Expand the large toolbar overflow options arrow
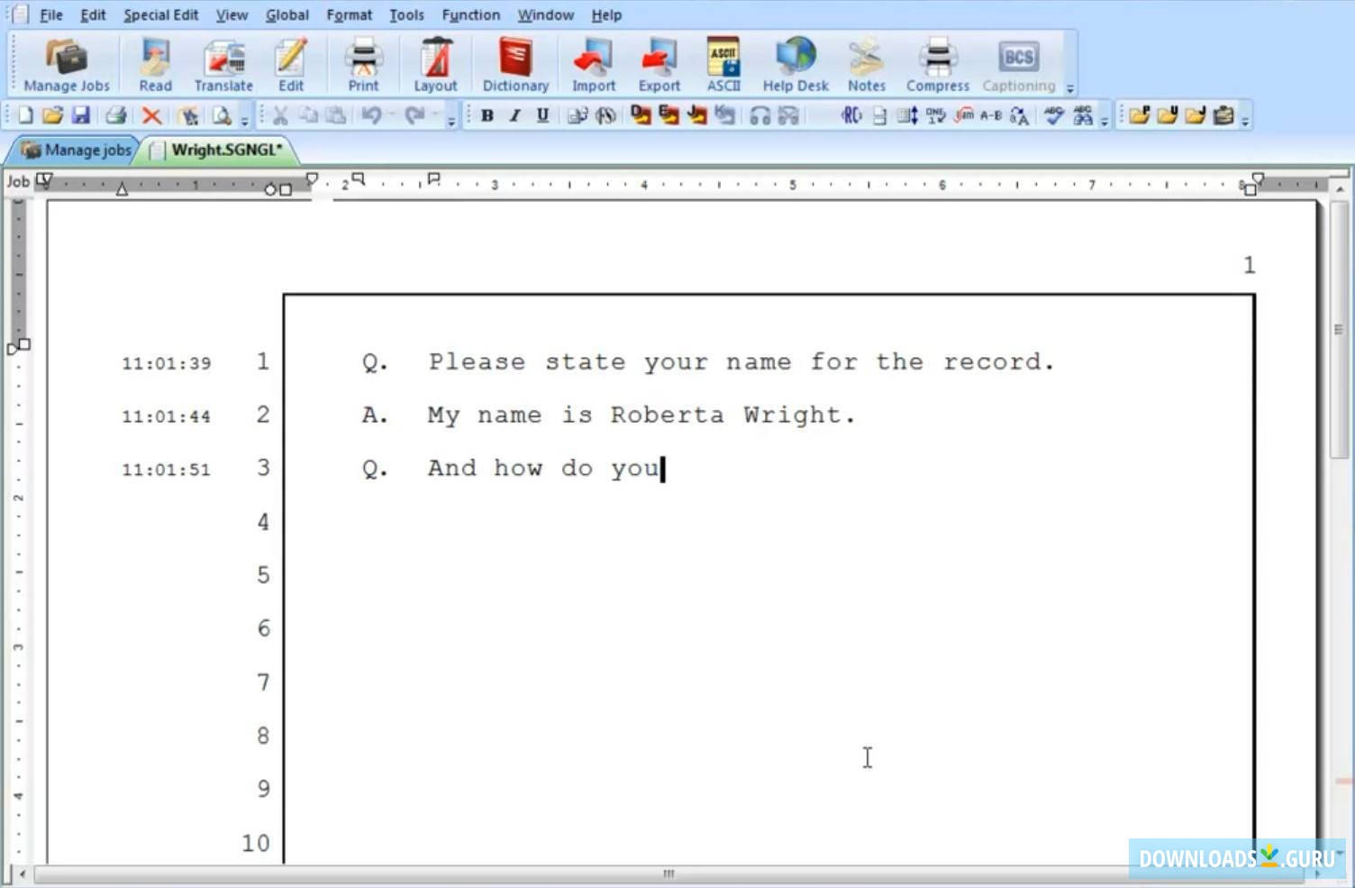The height and width of the screenshot is (888, 1355). pos(1070,88)
